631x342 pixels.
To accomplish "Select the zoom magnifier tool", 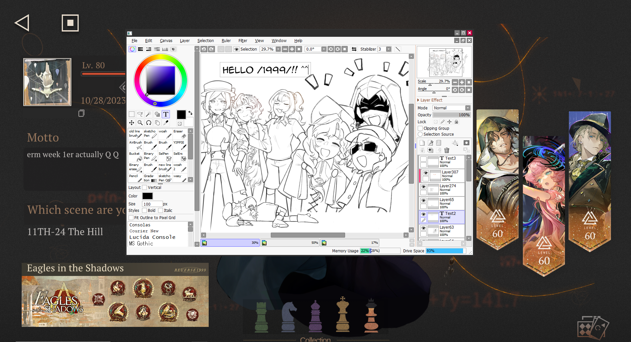I will tap(140, 123).
